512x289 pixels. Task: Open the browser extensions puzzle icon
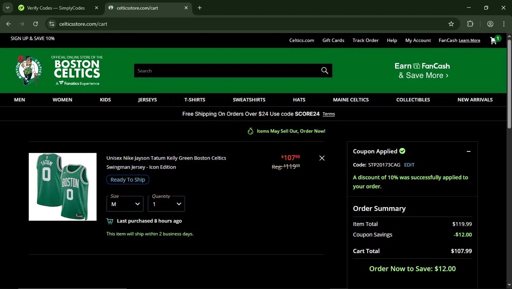pyautogui.click(x=470, y=24)
